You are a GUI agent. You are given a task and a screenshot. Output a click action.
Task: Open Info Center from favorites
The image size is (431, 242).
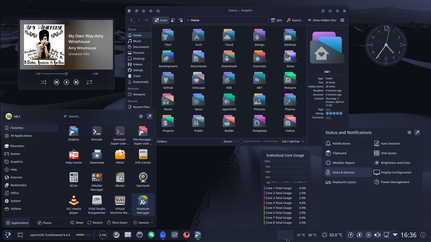pos(143,156)
